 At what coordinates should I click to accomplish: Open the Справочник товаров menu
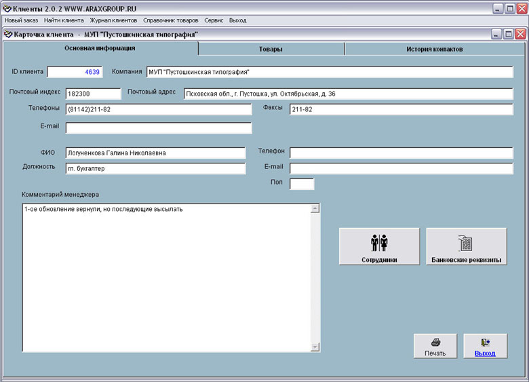click(x=166, y=20)
